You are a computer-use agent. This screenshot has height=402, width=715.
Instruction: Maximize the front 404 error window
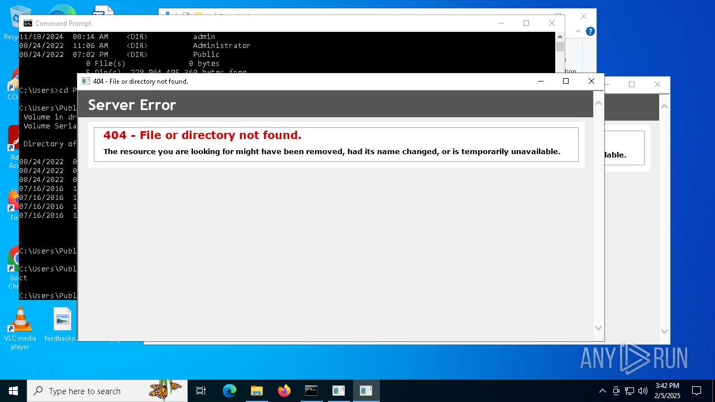pos(566,81)
